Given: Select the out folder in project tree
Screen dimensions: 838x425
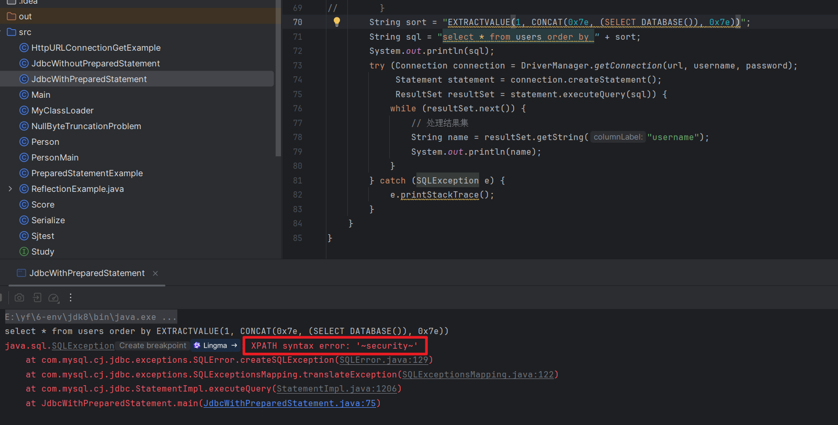Looking at the screenshot, I should [25, 17].
